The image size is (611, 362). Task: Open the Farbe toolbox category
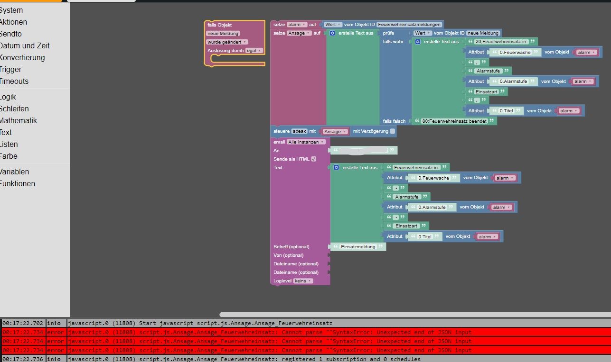point(9,156)
